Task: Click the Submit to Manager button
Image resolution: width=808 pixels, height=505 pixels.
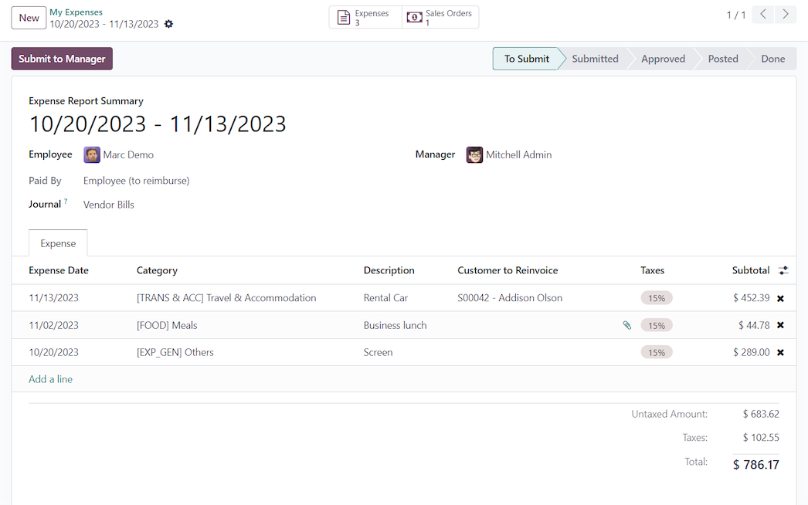Action: point(62,58)
